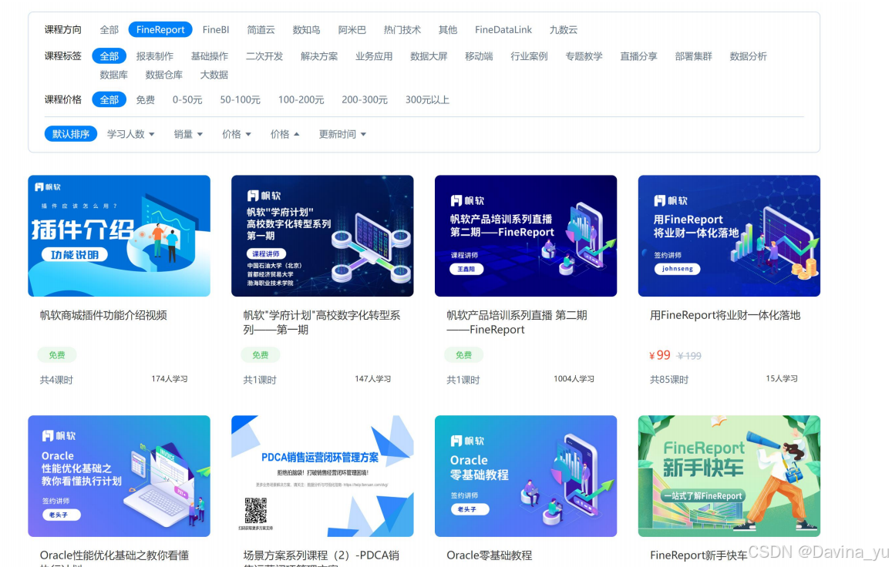The width and height of the screenshot is (892, 567).
Task: Choose 阿米巴 course direction
Action: click(352, 29)
